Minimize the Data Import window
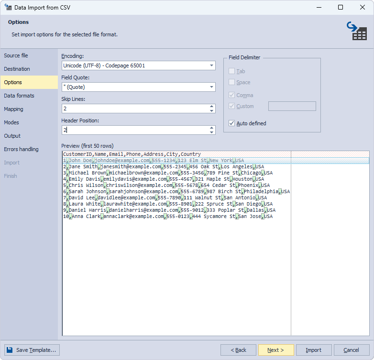The height and width of the screenshot is (360, 374). [319, 7]
